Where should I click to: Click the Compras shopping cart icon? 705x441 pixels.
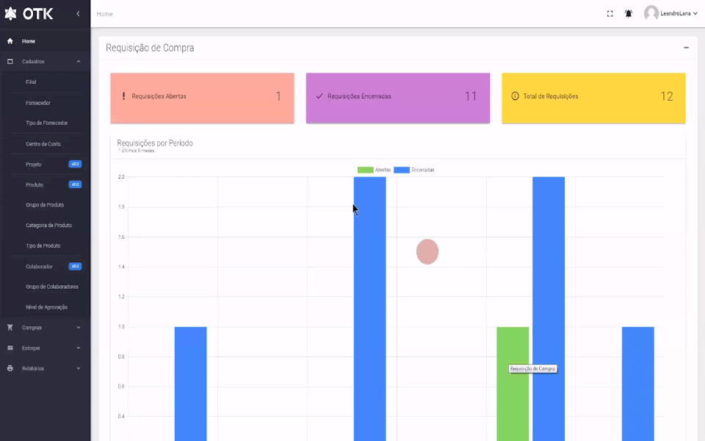[10, 328]
